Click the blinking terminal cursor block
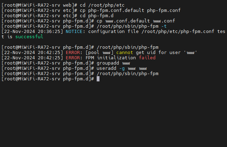Image resolution: width=227 pixels, height=147 pixels. [x=98, y=79]
